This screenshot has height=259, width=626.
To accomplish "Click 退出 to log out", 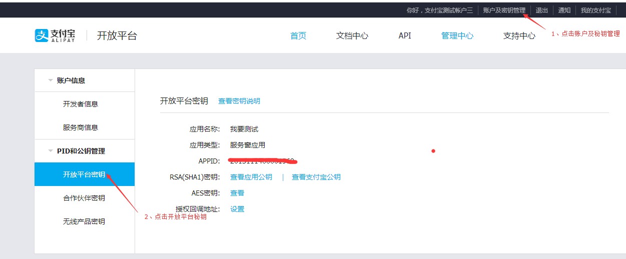I will 542,10.
